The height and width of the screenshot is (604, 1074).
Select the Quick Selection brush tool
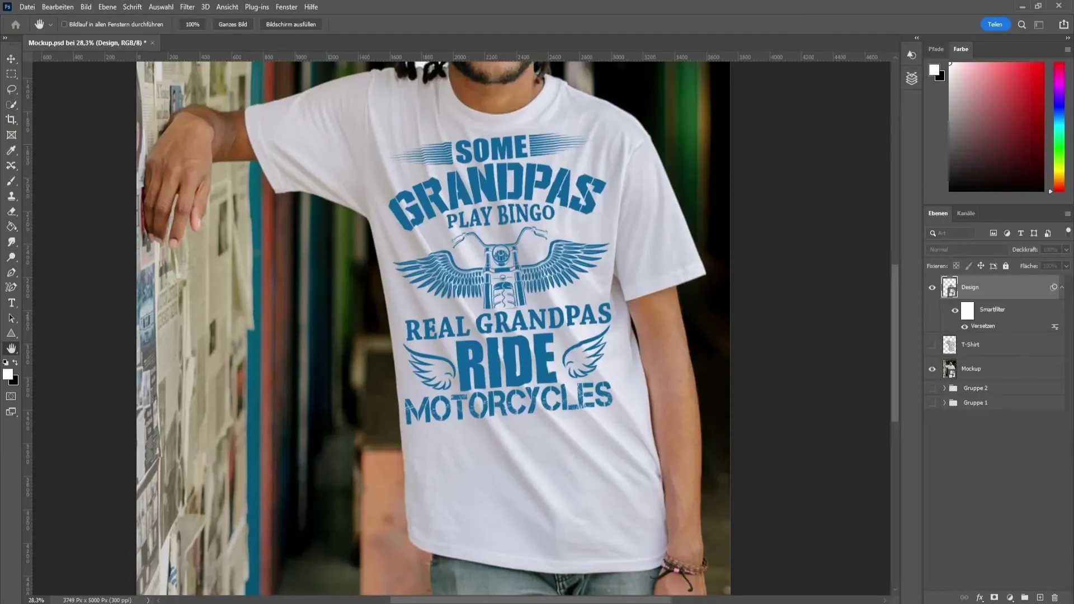coord(11,105)
